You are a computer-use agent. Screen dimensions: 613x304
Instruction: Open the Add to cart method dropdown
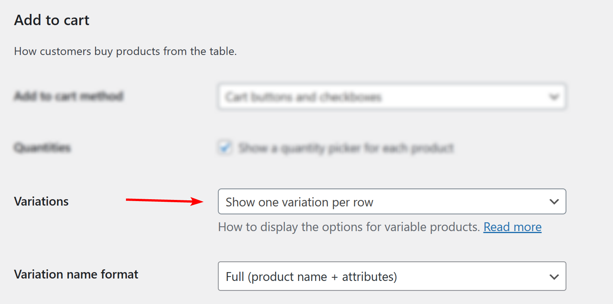392,97
